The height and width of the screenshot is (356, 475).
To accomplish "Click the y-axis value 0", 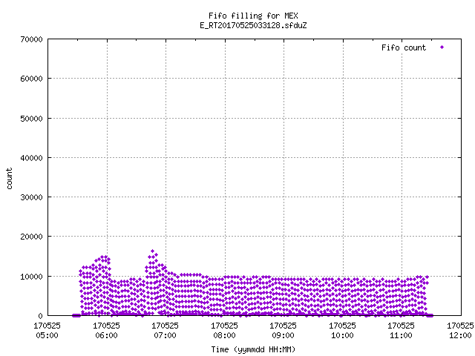I will click(40, 316).
